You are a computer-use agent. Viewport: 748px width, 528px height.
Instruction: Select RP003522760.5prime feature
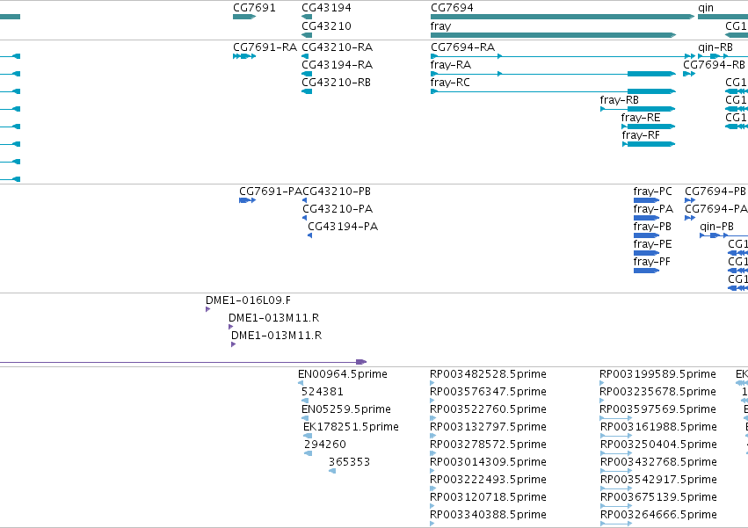[x=432, y=418]
